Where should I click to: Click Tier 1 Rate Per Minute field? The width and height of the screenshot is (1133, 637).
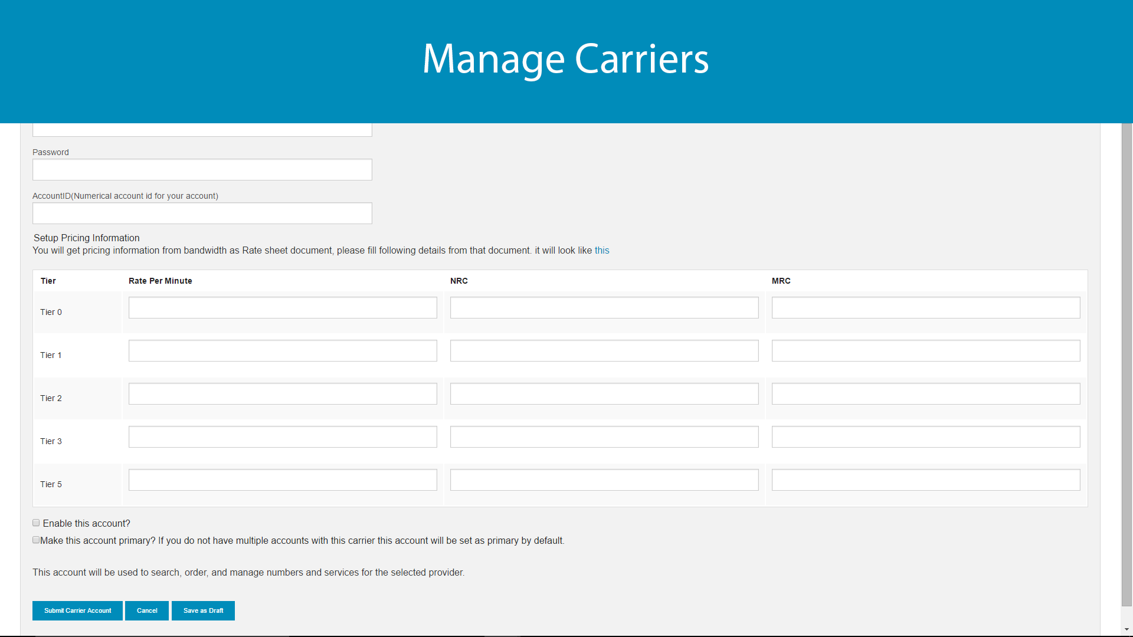[x=283, y=351]
